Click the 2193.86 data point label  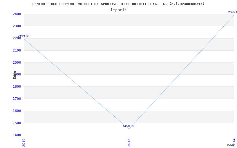(24, 36)
